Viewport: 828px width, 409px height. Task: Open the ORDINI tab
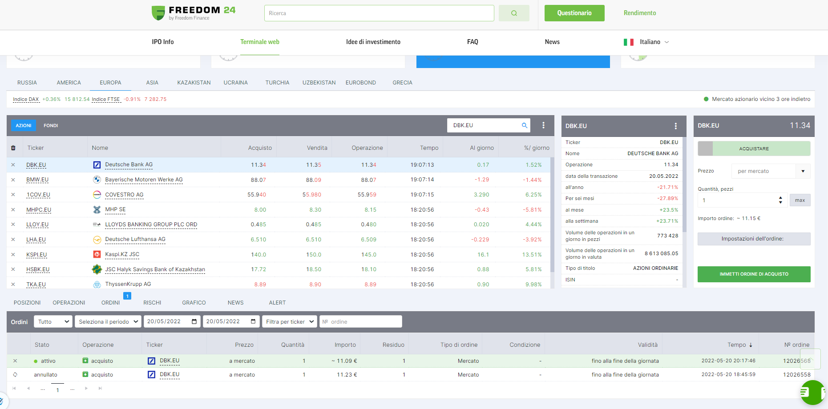(111, 303)
